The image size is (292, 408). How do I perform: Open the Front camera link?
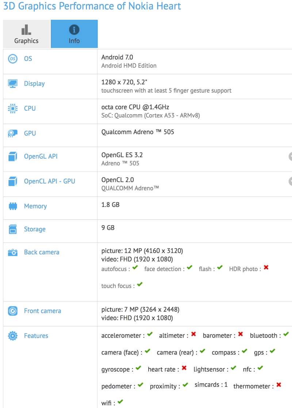pyautogui.click(x=42, y=311)
